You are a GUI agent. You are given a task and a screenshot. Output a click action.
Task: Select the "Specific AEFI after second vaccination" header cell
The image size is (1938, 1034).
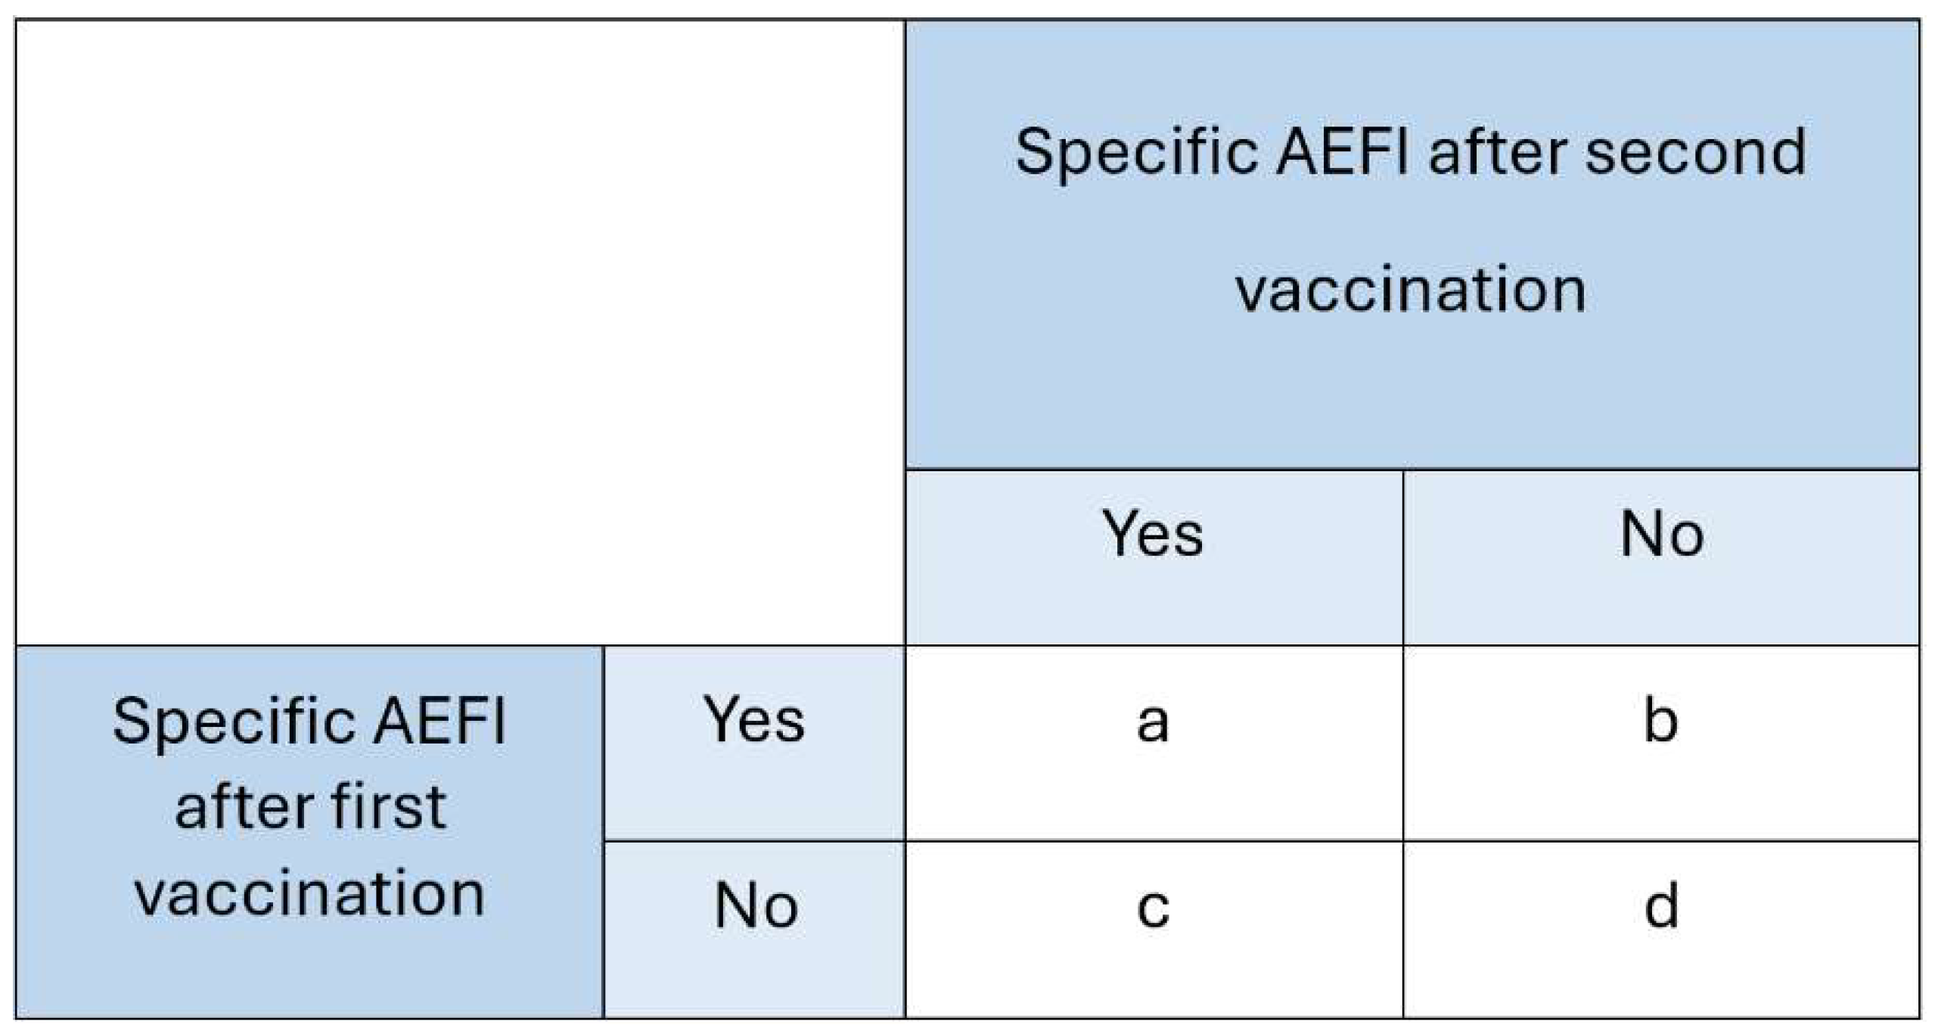pyautogui.click(x=1412, y=244)
